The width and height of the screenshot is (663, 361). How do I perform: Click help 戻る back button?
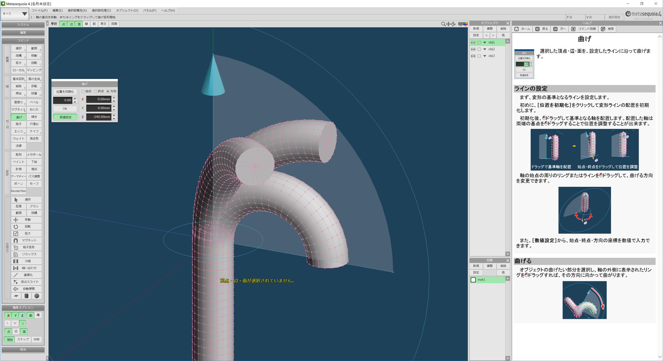pos(542,29)
